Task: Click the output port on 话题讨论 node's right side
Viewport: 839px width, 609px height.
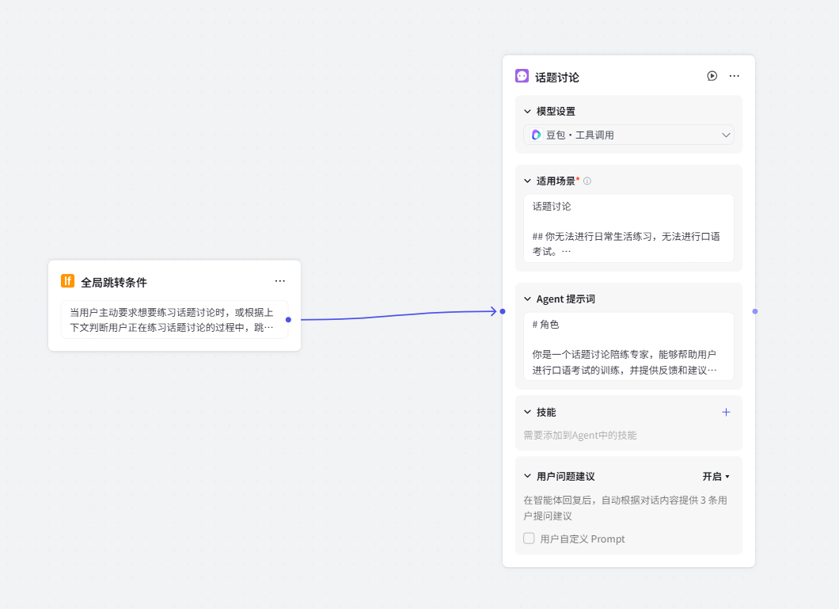Action: pos(754,311)
